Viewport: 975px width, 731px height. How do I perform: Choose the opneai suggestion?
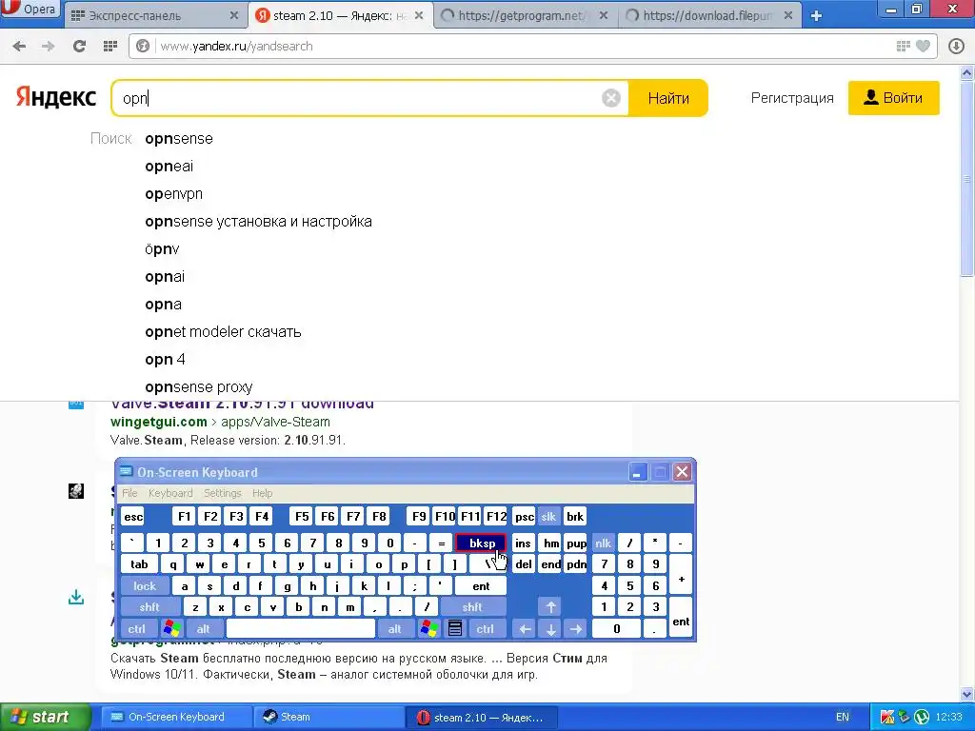tap(169, 167)
